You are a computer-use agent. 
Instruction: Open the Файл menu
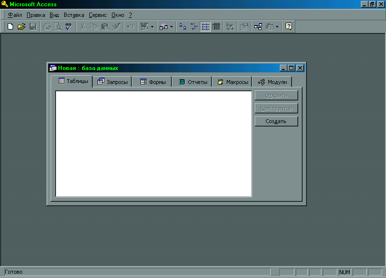(15, 15)
